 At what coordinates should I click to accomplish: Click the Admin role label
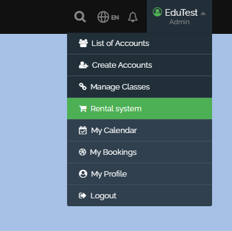(x=179, y=22)
